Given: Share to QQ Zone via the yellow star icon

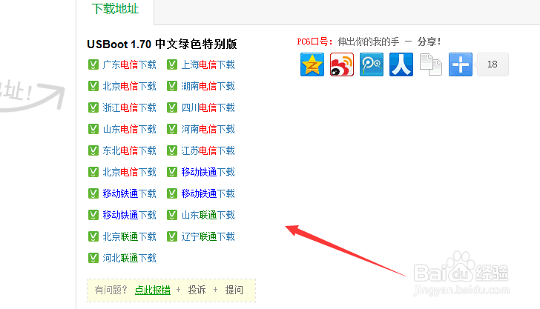Looking at the screenshot, I should point(312,64).
